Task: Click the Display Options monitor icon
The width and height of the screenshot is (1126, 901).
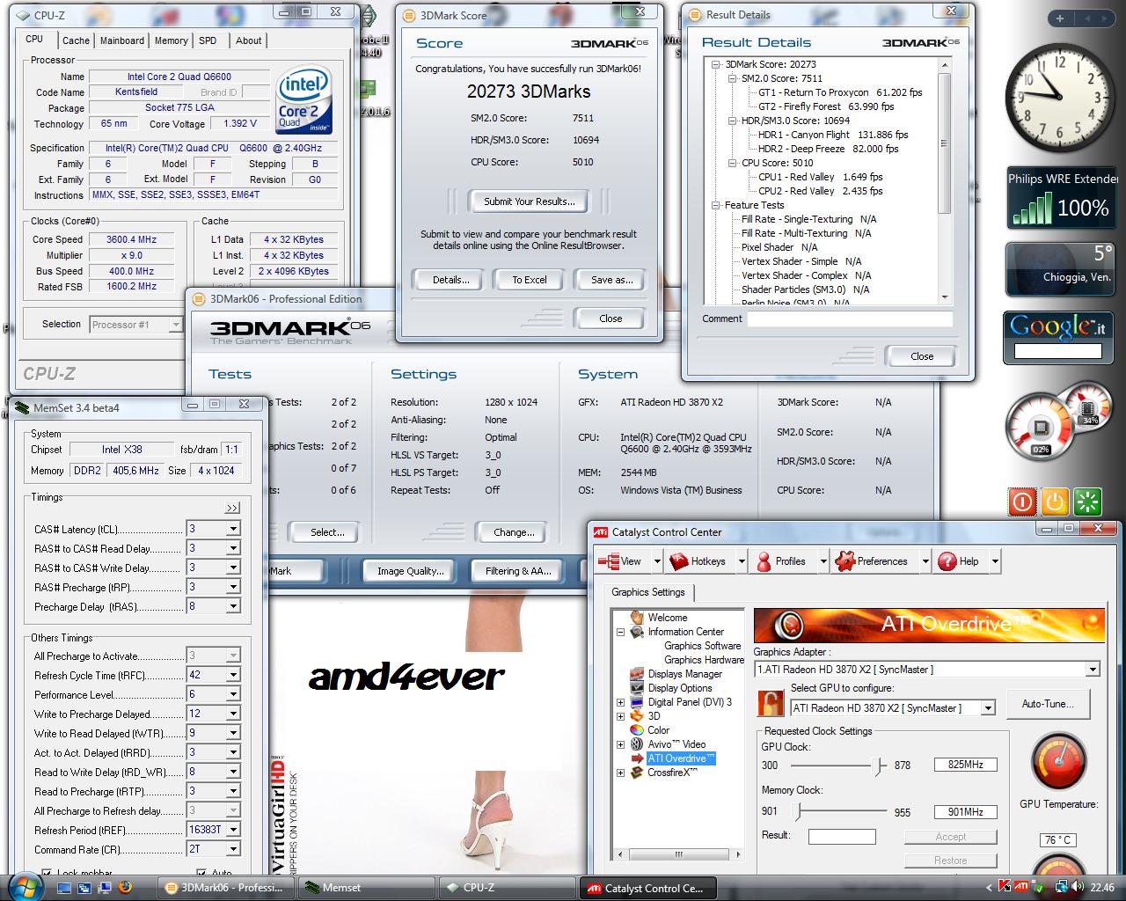Action: point(638,688)
